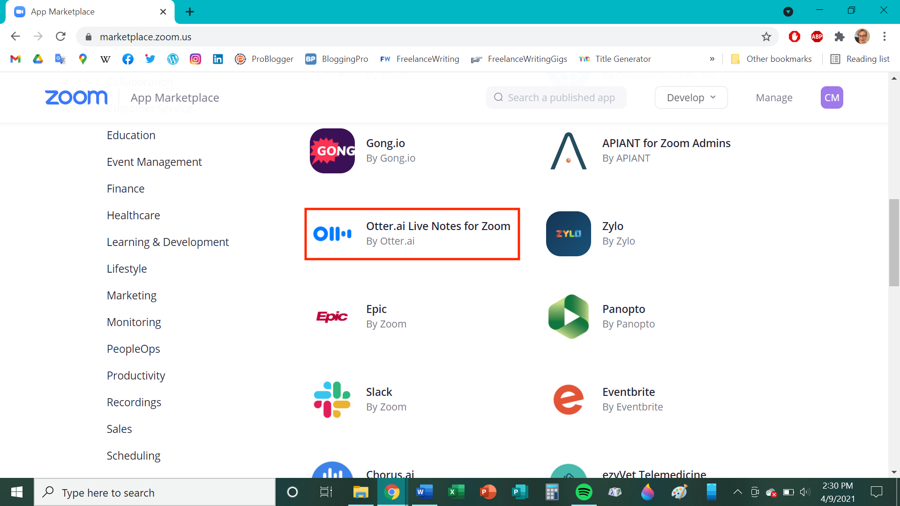Click the Epic logo icon
900x506 pixels.
click(332, 317)
